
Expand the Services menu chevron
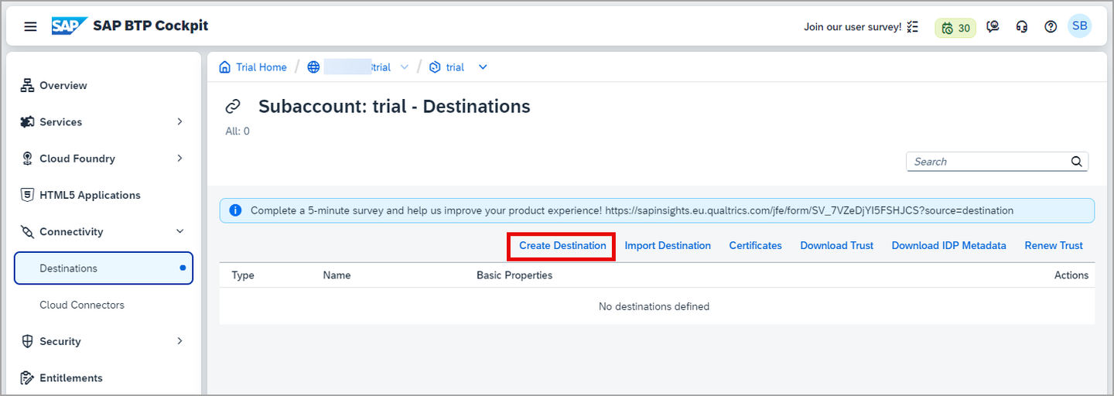[179, 122]
